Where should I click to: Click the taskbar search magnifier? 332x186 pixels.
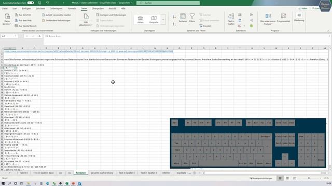click(x=9, y=183)
